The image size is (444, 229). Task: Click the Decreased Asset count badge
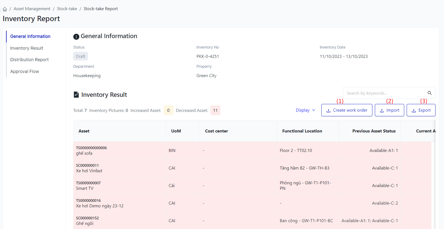coord(215,111)
